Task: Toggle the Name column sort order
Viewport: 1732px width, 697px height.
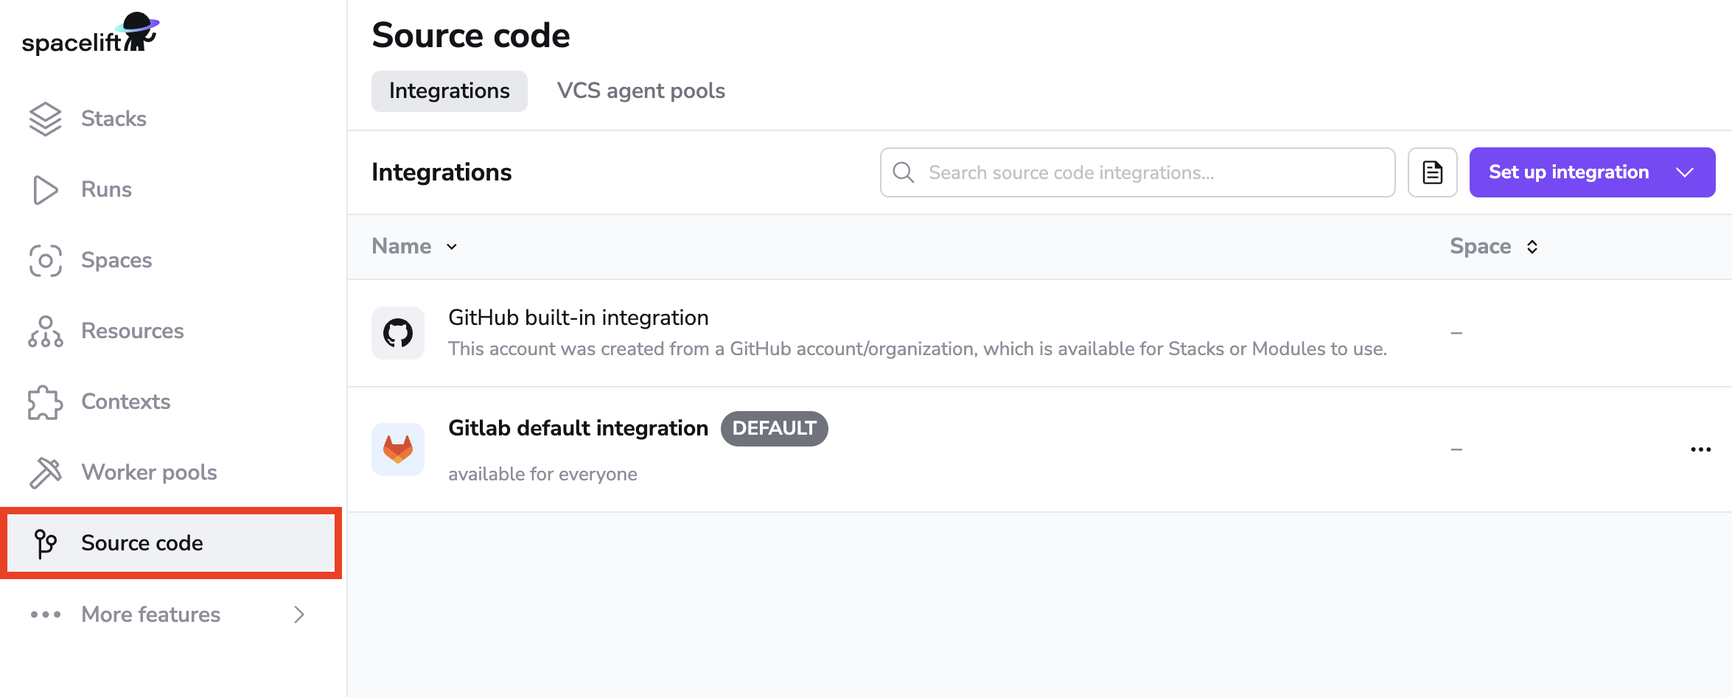Action: click(451, 247)
